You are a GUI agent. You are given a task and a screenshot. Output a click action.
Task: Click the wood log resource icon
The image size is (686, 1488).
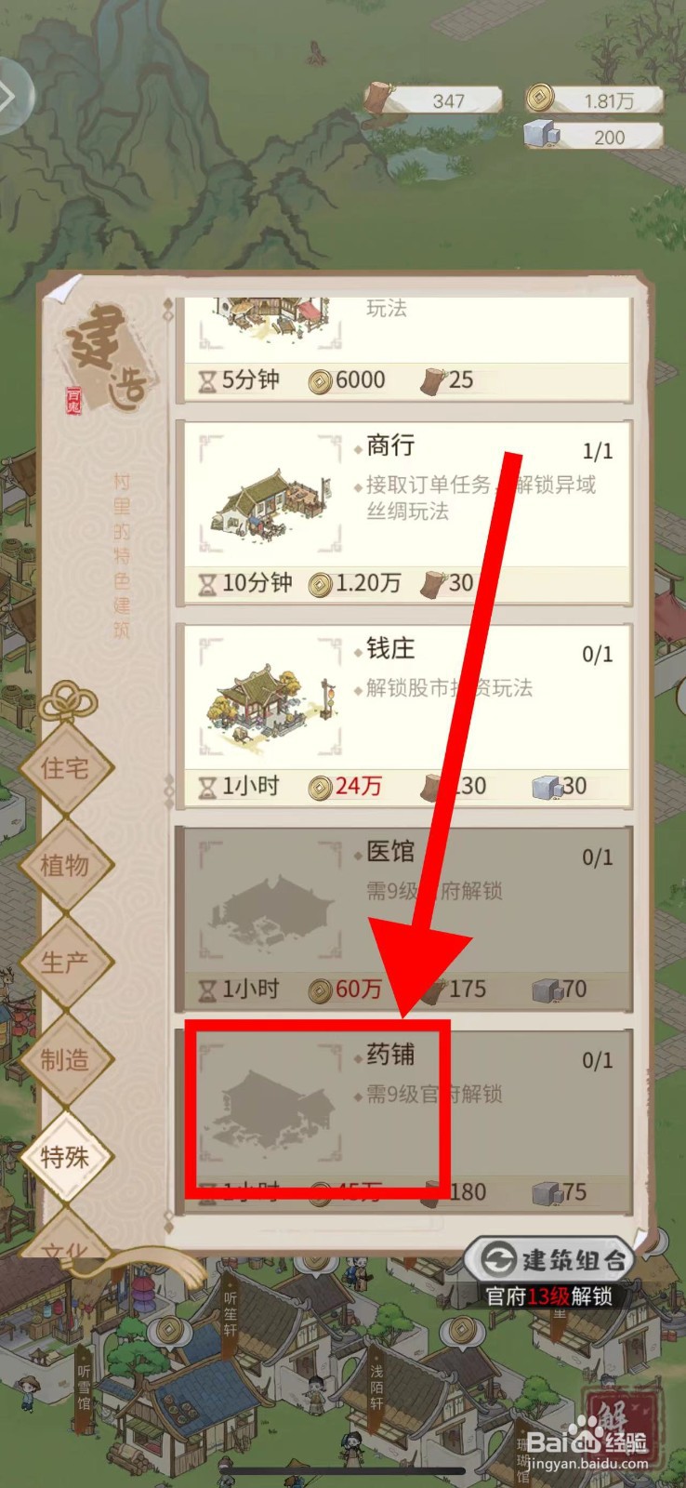pos(379,99)
